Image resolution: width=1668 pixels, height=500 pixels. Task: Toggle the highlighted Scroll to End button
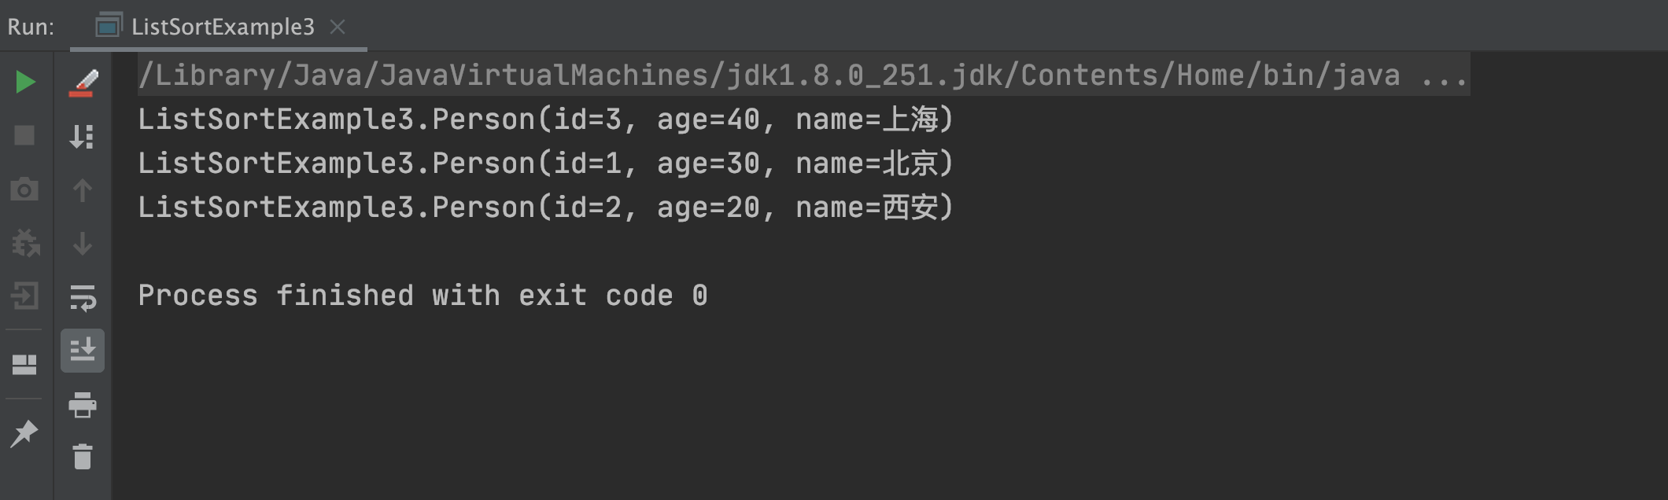83,351
